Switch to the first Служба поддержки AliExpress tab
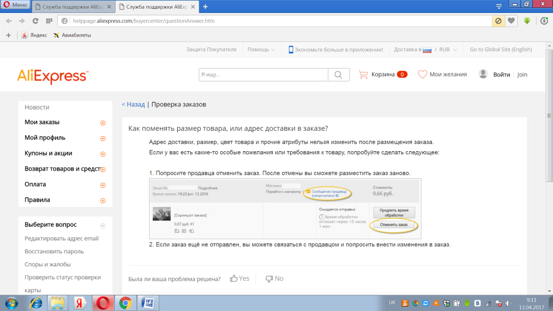 (x=72, y=6)
